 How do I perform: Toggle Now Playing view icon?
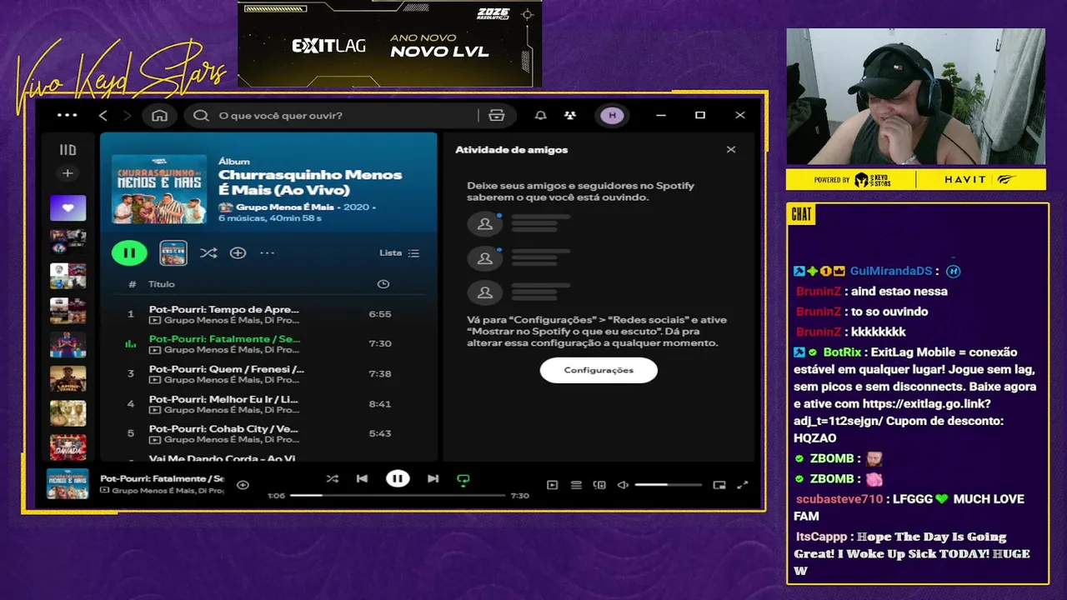(x=552, y=485)
